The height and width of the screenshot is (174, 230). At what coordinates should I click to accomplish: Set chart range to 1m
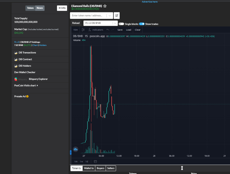pyautogui.click(x=76, y=162)
